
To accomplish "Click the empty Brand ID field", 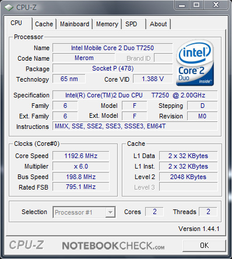I will tap(163, 58).
